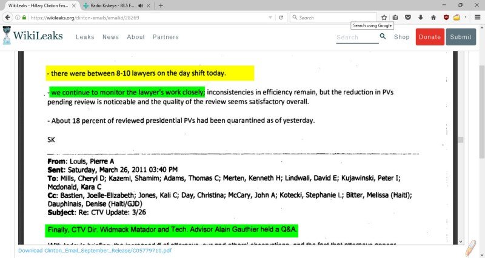Open the News menu item

pyautogui.click(x=110, y=37)
